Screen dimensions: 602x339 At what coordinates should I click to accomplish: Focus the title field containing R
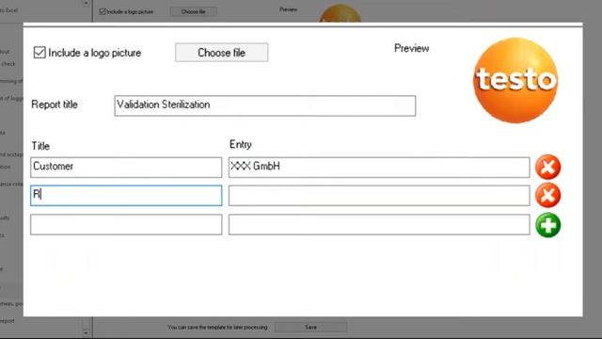click(126, 195)
